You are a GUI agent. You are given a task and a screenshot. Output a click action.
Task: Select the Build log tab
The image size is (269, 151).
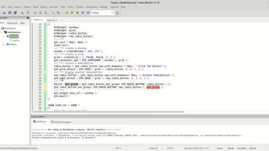tap(40, 122)
